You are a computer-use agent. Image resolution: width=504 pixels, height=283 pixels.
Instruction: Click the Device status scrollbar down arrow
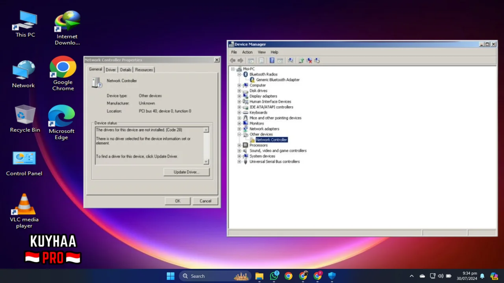(206, 162)
